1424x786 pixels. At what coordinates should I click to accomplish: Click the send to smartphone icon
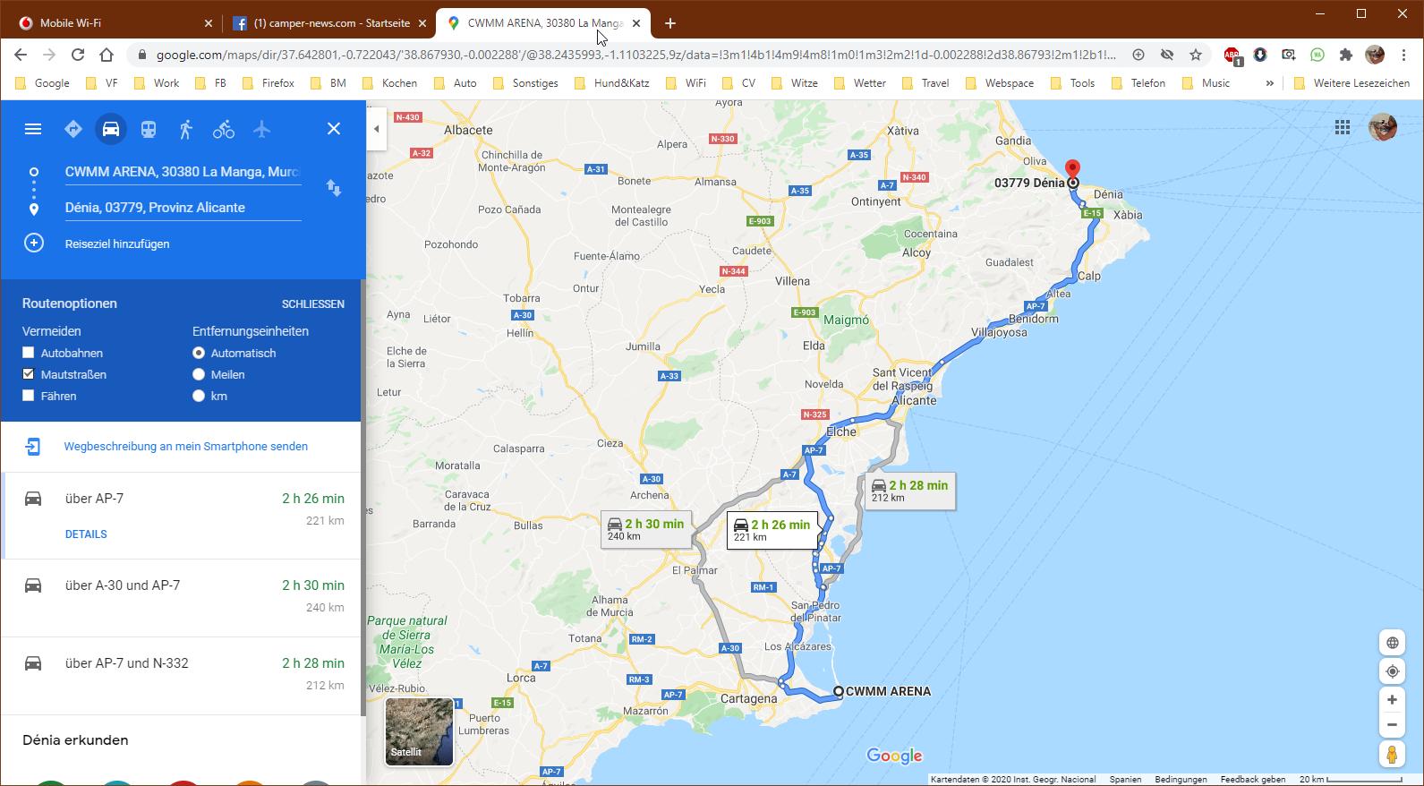coord(33,446)
